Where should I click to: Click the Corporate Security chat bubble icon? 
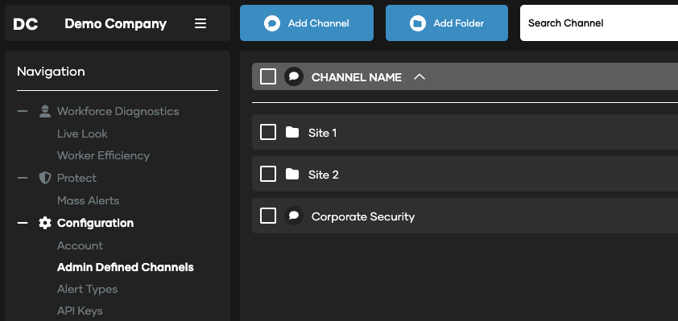coord(294,215)
